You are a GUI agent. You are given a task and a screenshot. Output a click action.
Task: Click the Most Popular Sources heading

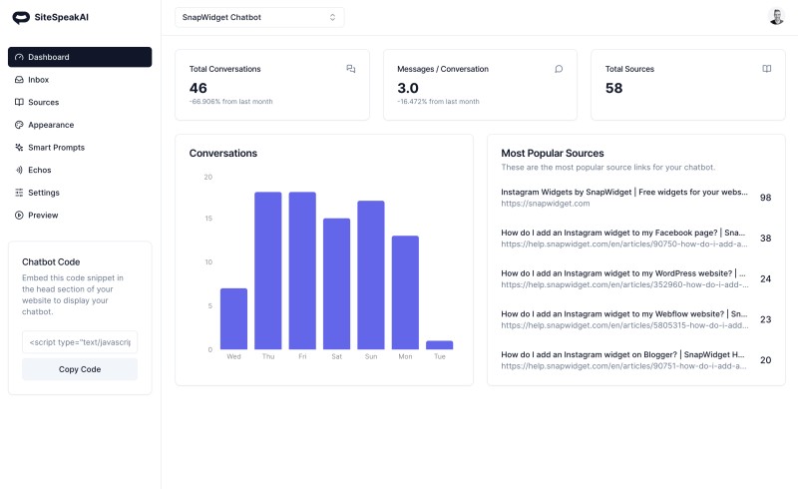coord(553,154)
